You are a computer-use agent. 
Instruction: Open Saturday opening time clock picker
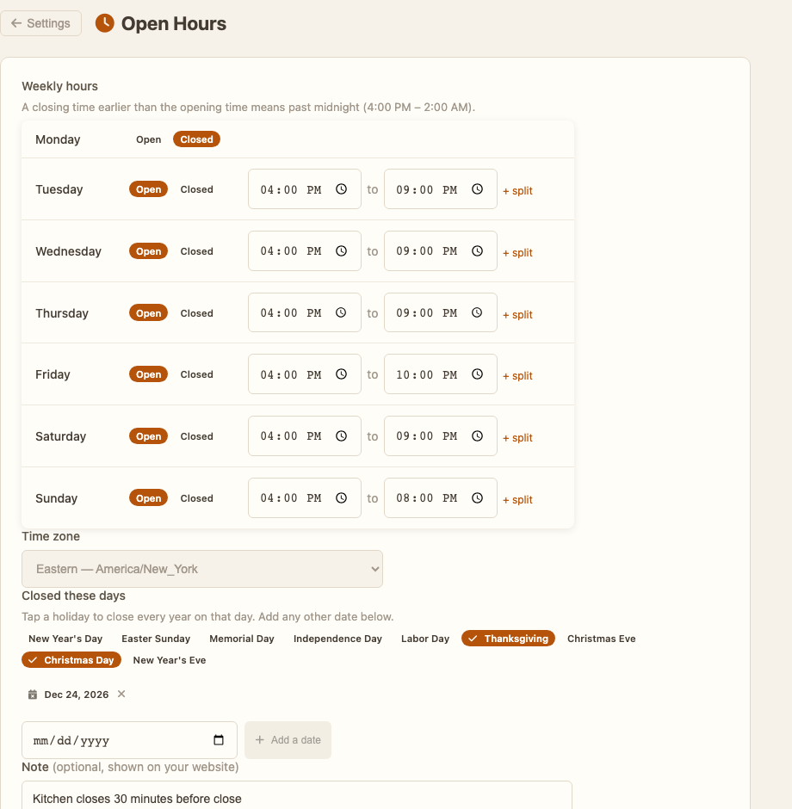[341, 436]
